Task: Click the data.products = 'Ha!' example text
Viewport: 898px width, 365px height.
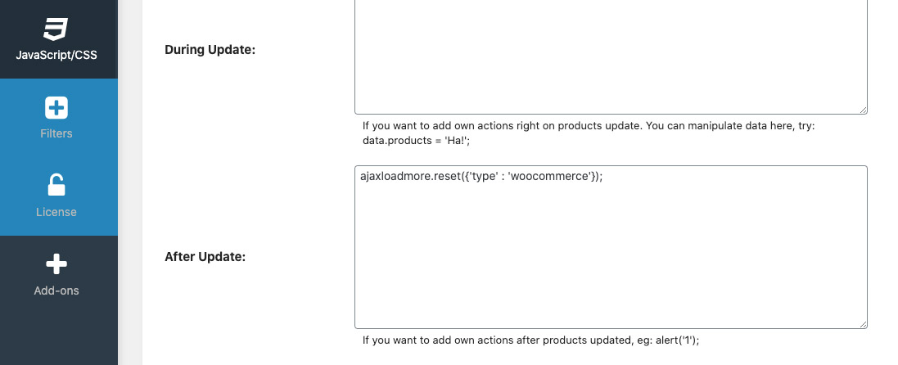Action: click(x=416, y=141)
